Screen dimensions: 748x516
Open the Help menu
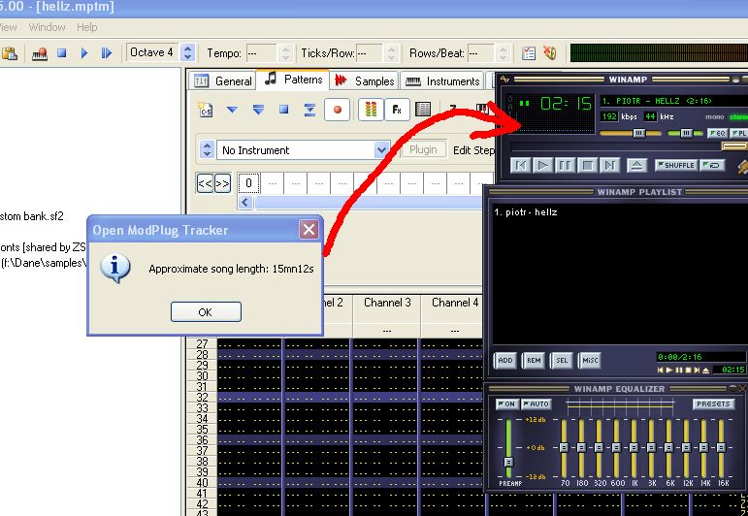(86, 27)
